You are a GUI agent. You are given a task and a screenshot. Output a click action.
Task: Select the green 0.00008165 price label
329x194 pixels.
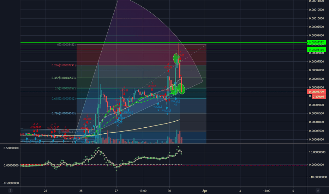click(x=316, y=50)
